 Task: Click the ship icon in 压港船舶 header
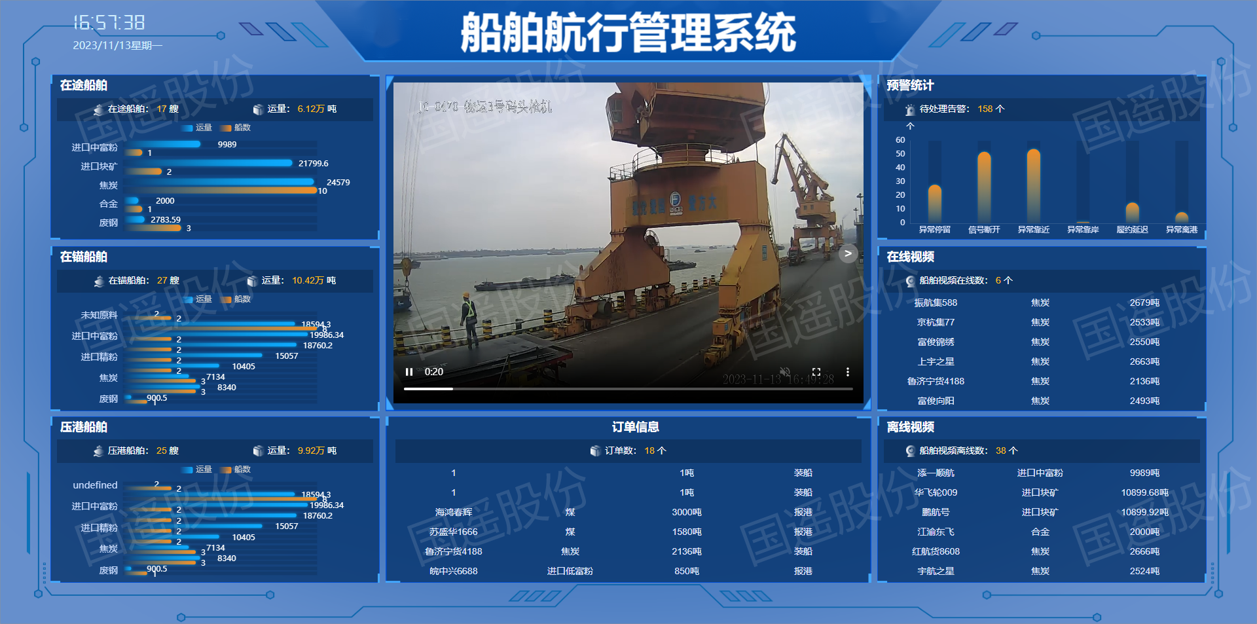click(98, 451)
